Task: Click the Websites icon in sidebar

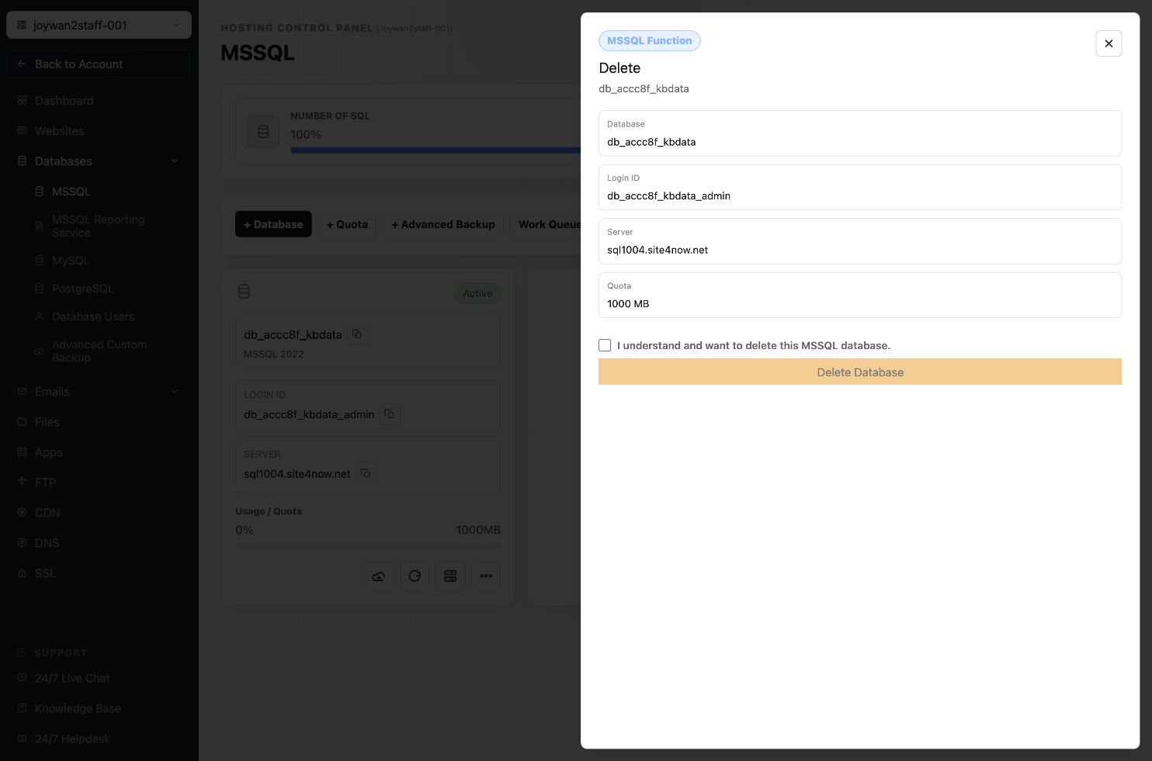Action: click(x=22, y=131)
